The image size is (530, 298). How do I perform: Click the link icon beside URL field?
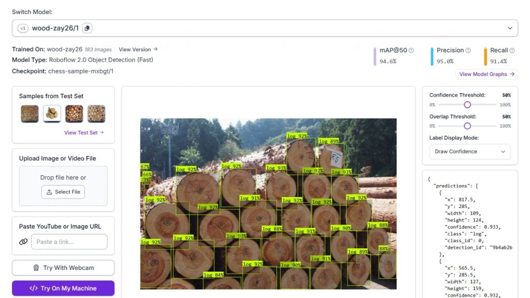pos(23,242)
